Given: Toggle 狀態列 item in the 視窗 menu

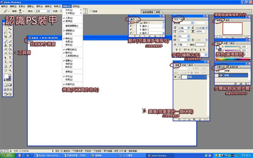Looking at the screenshot, I should [72, 84].
